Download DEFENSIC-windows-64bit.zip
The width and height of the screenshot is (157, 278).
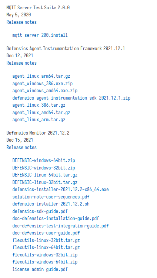pos(44,161)
